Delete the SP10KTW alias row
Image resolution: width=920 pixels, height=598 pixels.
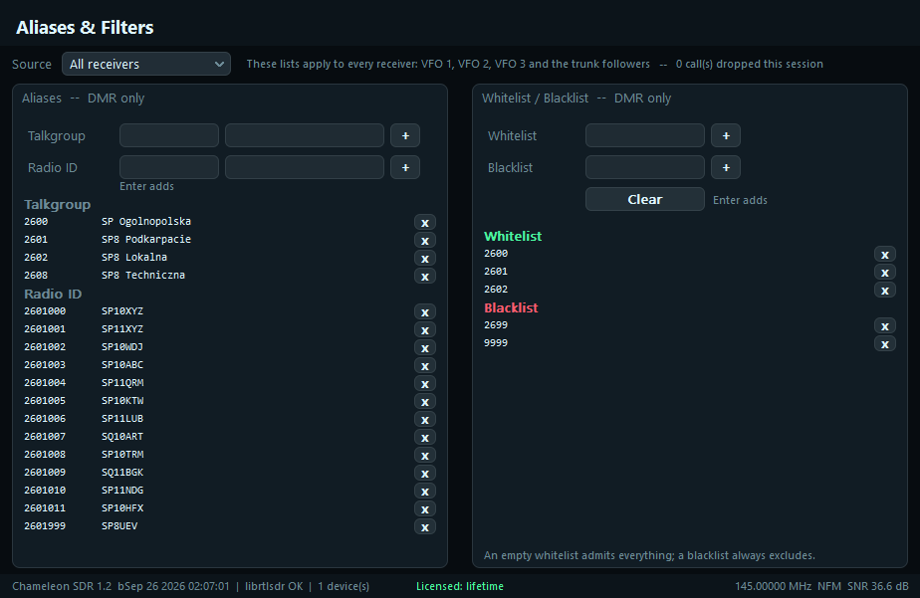pos(425,402)
